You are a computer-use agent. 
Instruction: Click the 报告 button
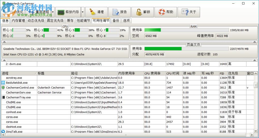pos(119,12)
